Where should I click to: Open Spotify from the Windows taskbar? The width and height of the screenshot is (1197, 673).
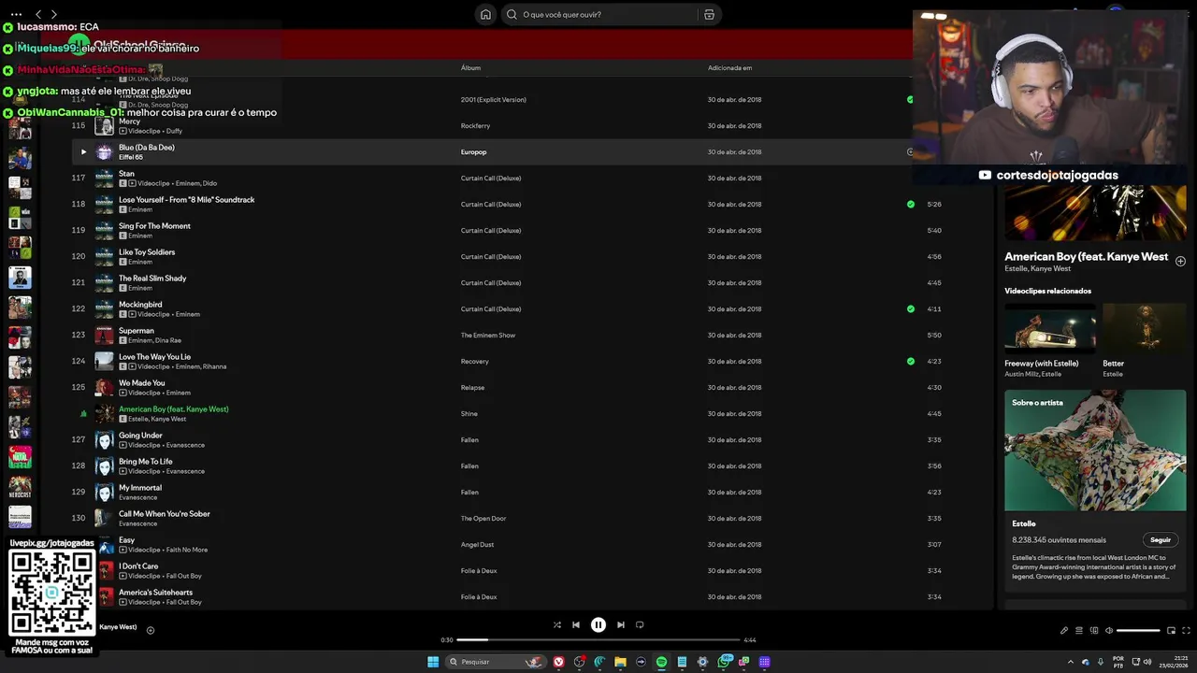(661, 662)
